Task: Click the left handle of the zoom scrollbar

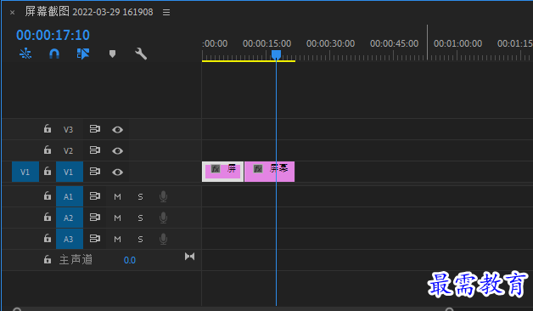Action: [17, 309]
